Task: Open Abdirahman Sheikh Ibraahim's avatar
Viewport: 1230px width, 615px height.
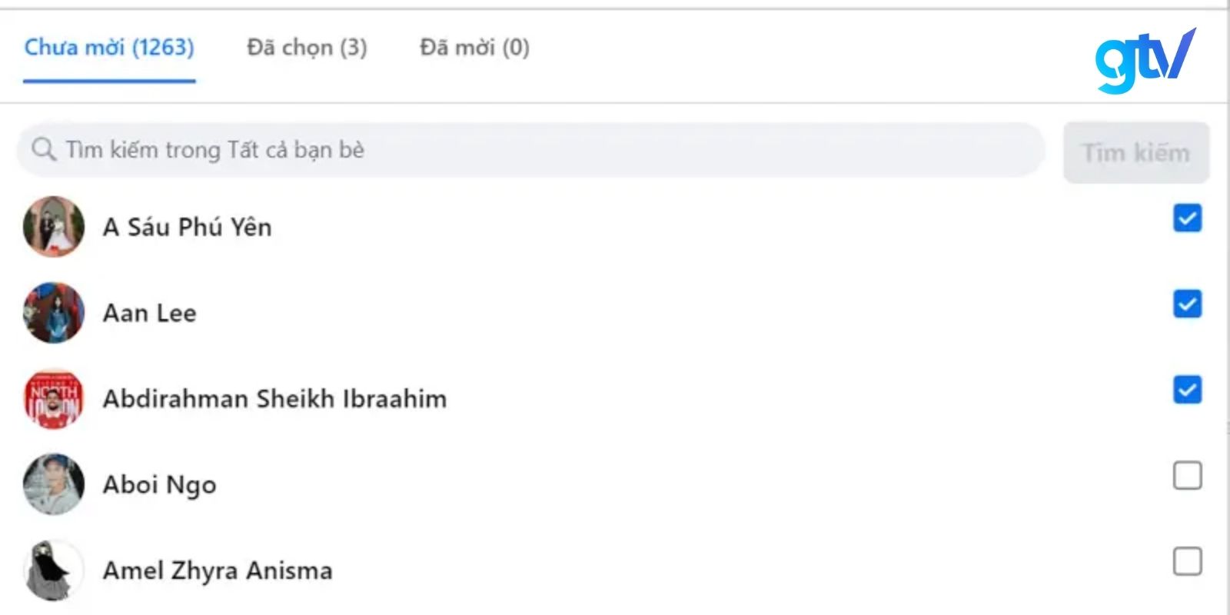Action: click(x=53, y=399)
